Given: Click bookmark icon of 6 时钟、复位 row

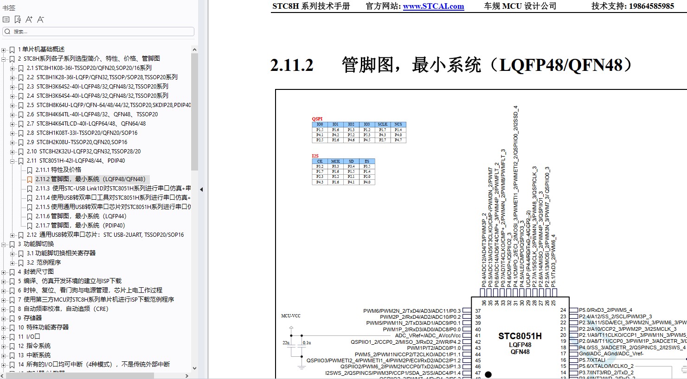Looking at the screenshot, I should pos(12,291).
